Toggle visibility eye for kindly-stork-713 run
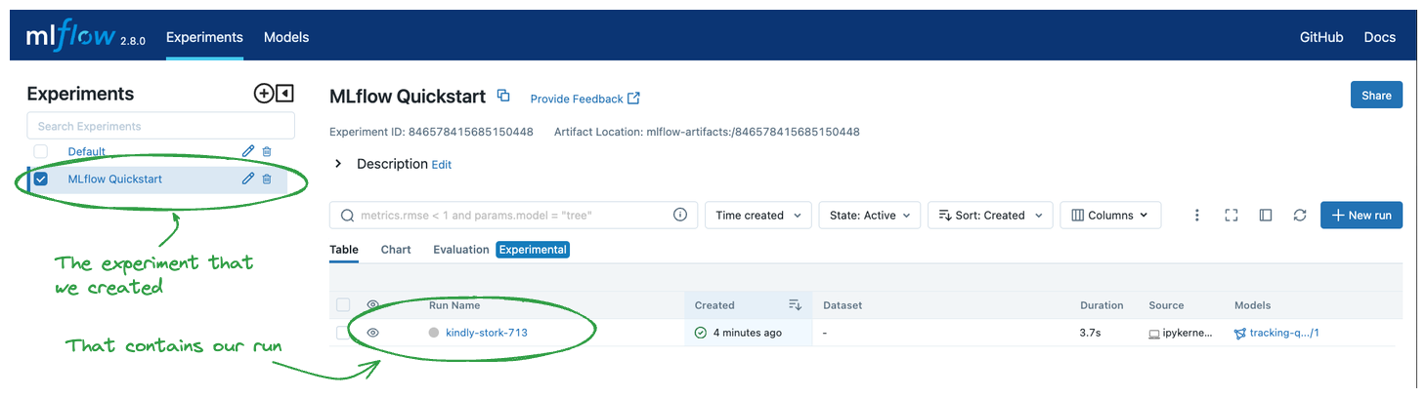This screenshot has height=398, width=1427. coord(372,333)
